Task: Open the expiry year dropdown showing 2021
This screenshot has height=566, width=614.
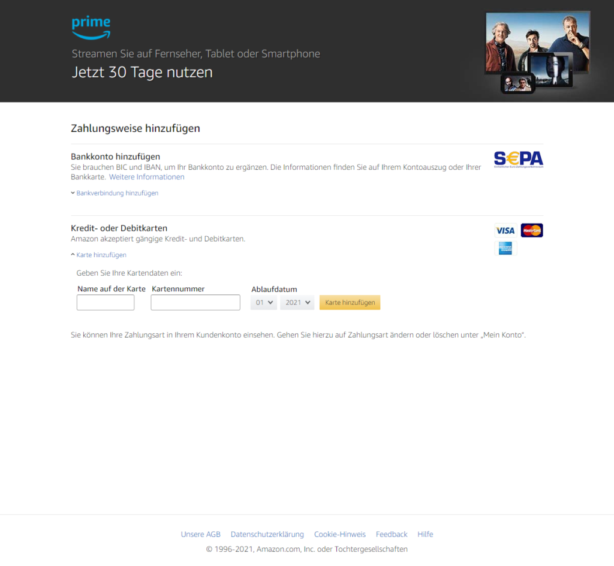Action: (297, 303)
